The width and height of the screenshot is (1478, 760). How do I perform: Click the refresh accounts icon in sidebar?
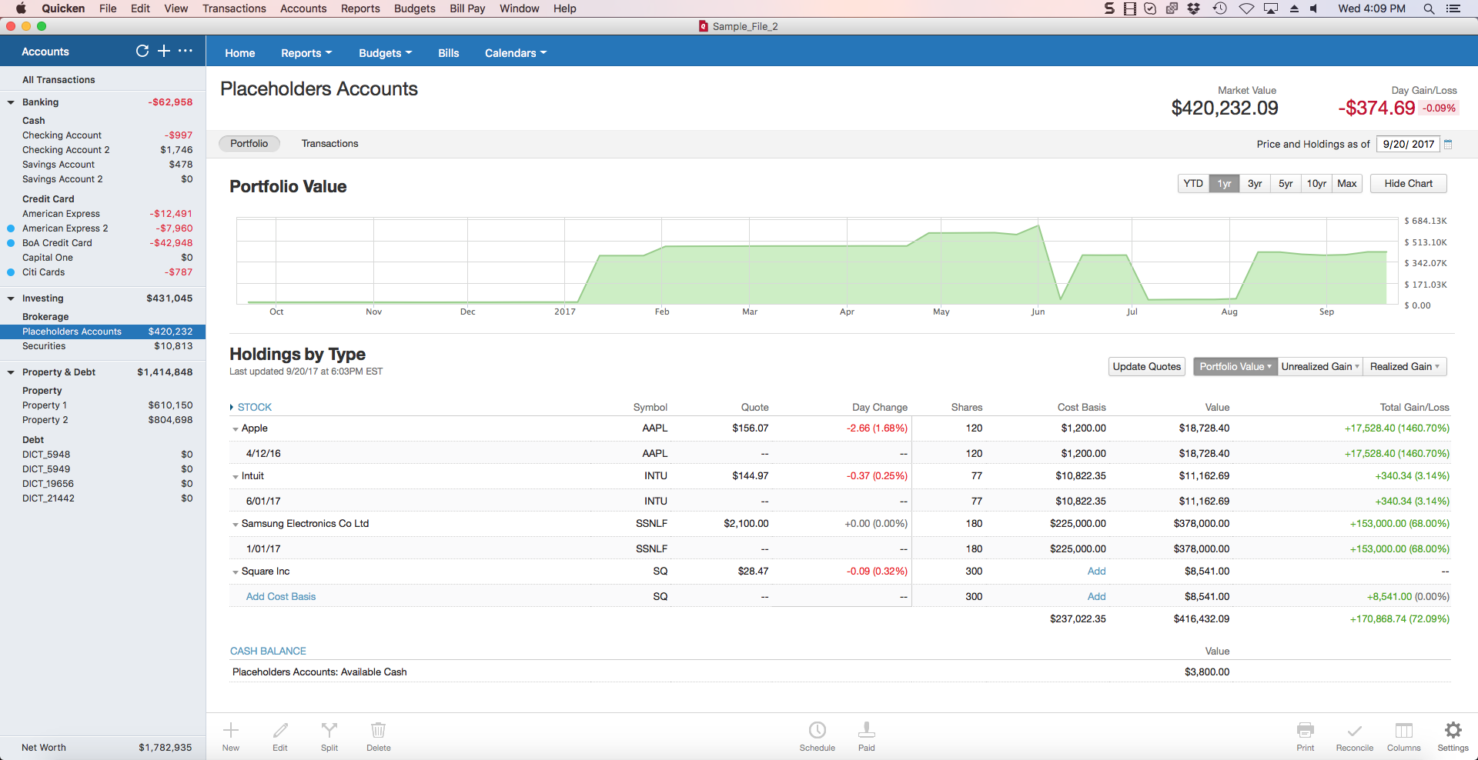point(142,51)
